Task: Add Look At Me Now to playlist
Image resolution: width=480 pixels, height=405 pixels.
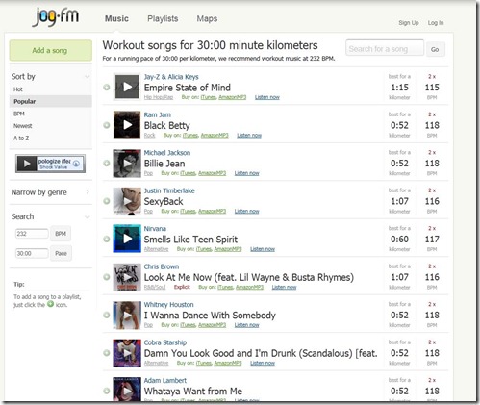Action: 107,277
